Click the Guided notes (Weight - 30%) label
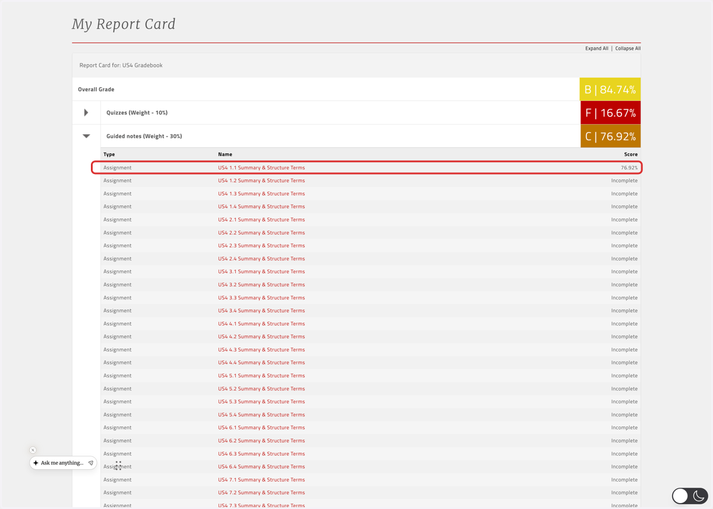 [x=144, y=136]
